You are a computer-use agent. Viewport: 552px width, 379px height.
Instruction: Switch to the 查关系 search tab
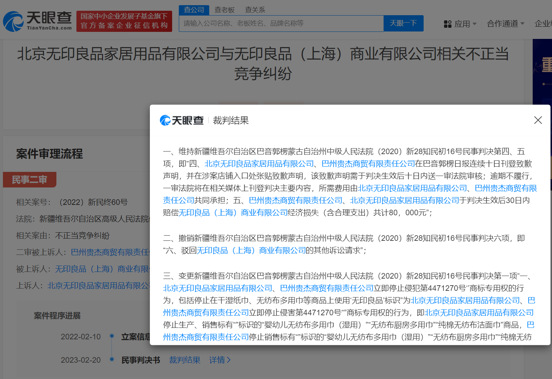(x=255, y=10)
